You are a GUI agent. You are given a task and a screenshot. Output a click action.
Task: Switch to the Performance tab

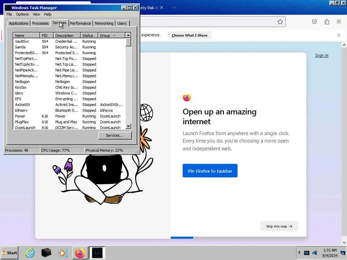point(81,23)
